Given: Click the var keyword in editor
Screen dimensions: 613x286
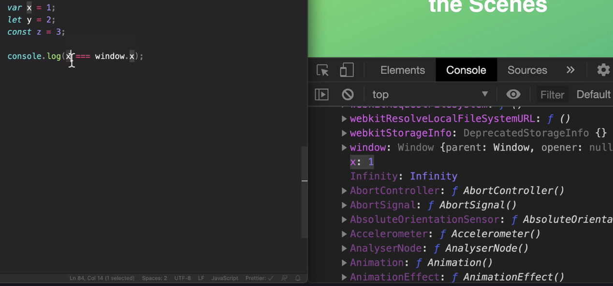Looking at the screenshot, I should (15, 8).
